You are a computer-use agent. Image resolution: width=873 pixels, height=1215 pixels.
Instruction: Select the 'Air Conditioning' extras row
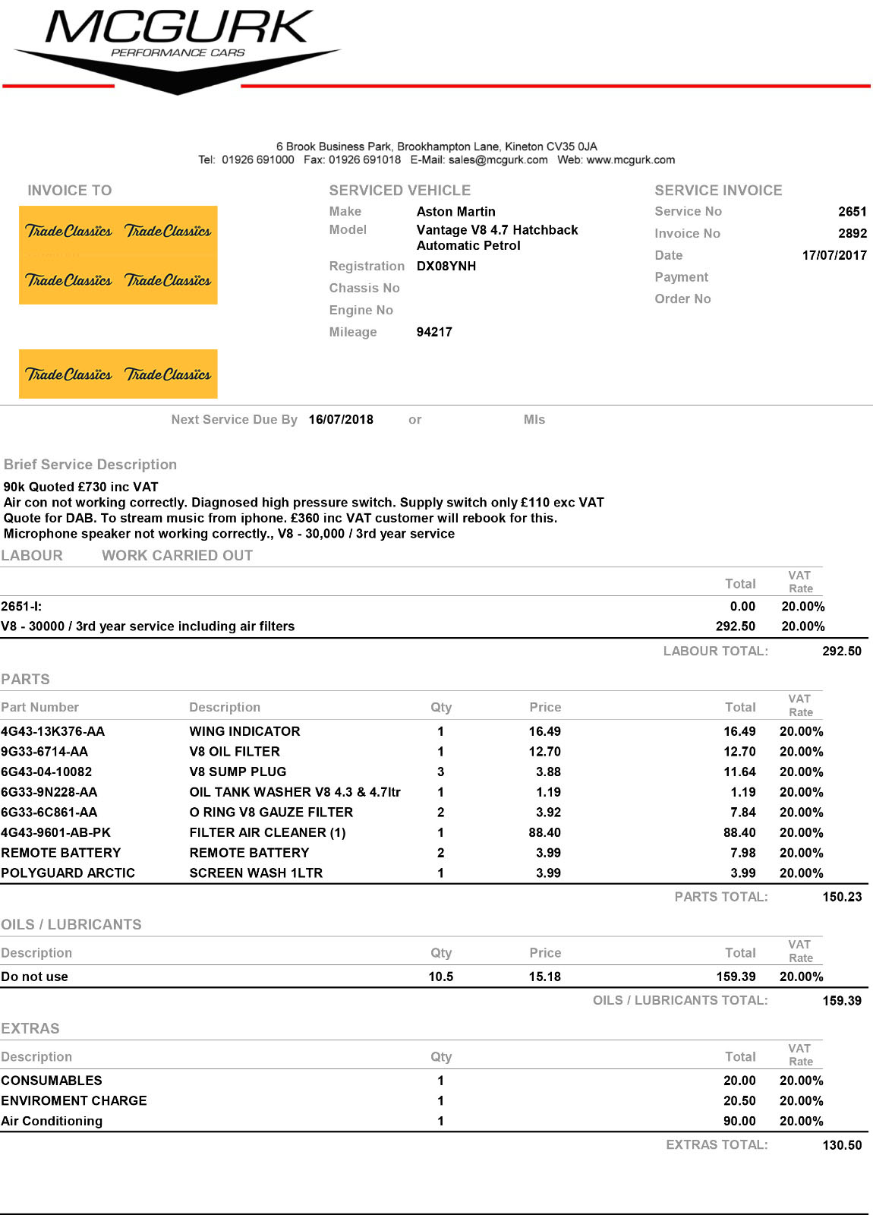pos(413,1122)
